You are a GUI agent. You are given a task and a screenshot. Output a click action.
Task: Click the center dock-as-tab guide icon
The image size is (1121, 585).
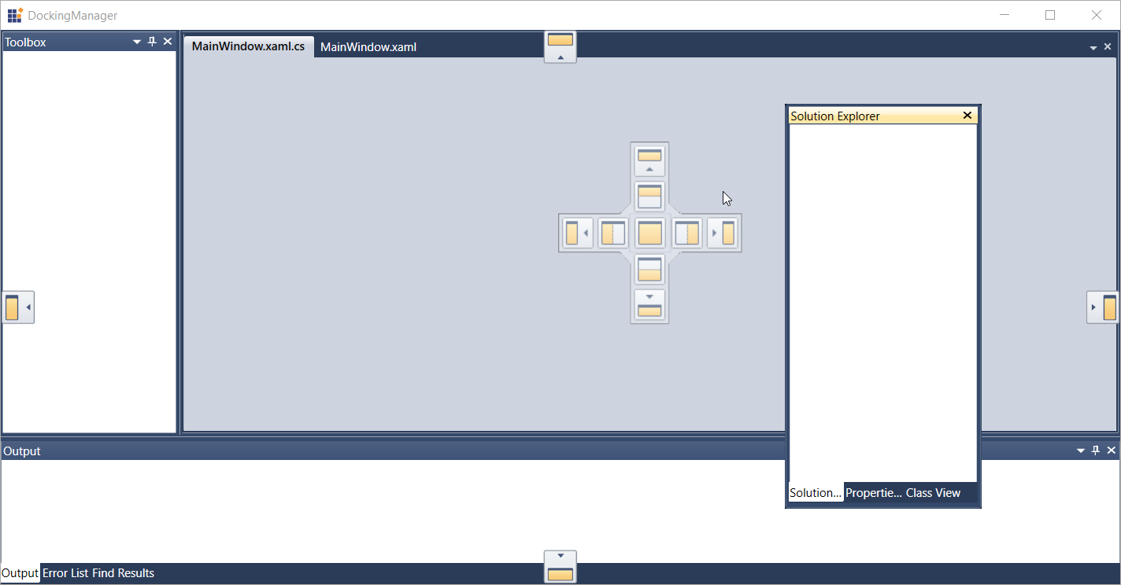[x=649, y=233]
